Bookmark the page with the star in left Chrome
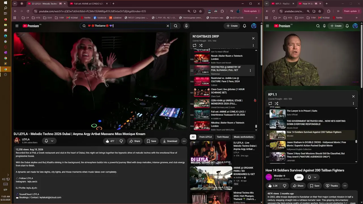The width and height of the screenshot is (363, 204). 201,11
